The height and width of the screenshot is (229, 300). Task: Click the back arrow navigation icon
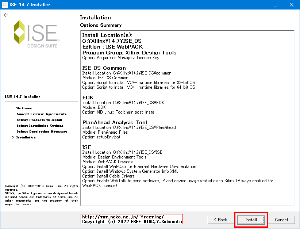pyautogui.click(x=5, y=15)
